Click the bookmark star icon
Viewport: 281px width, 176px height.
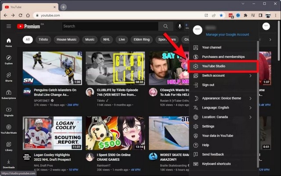tap(221, 15)
